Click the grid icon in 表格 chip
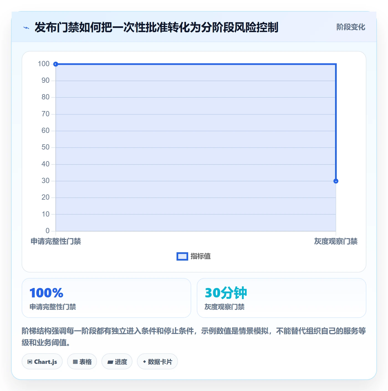The image size is (388, 391). 75,362
